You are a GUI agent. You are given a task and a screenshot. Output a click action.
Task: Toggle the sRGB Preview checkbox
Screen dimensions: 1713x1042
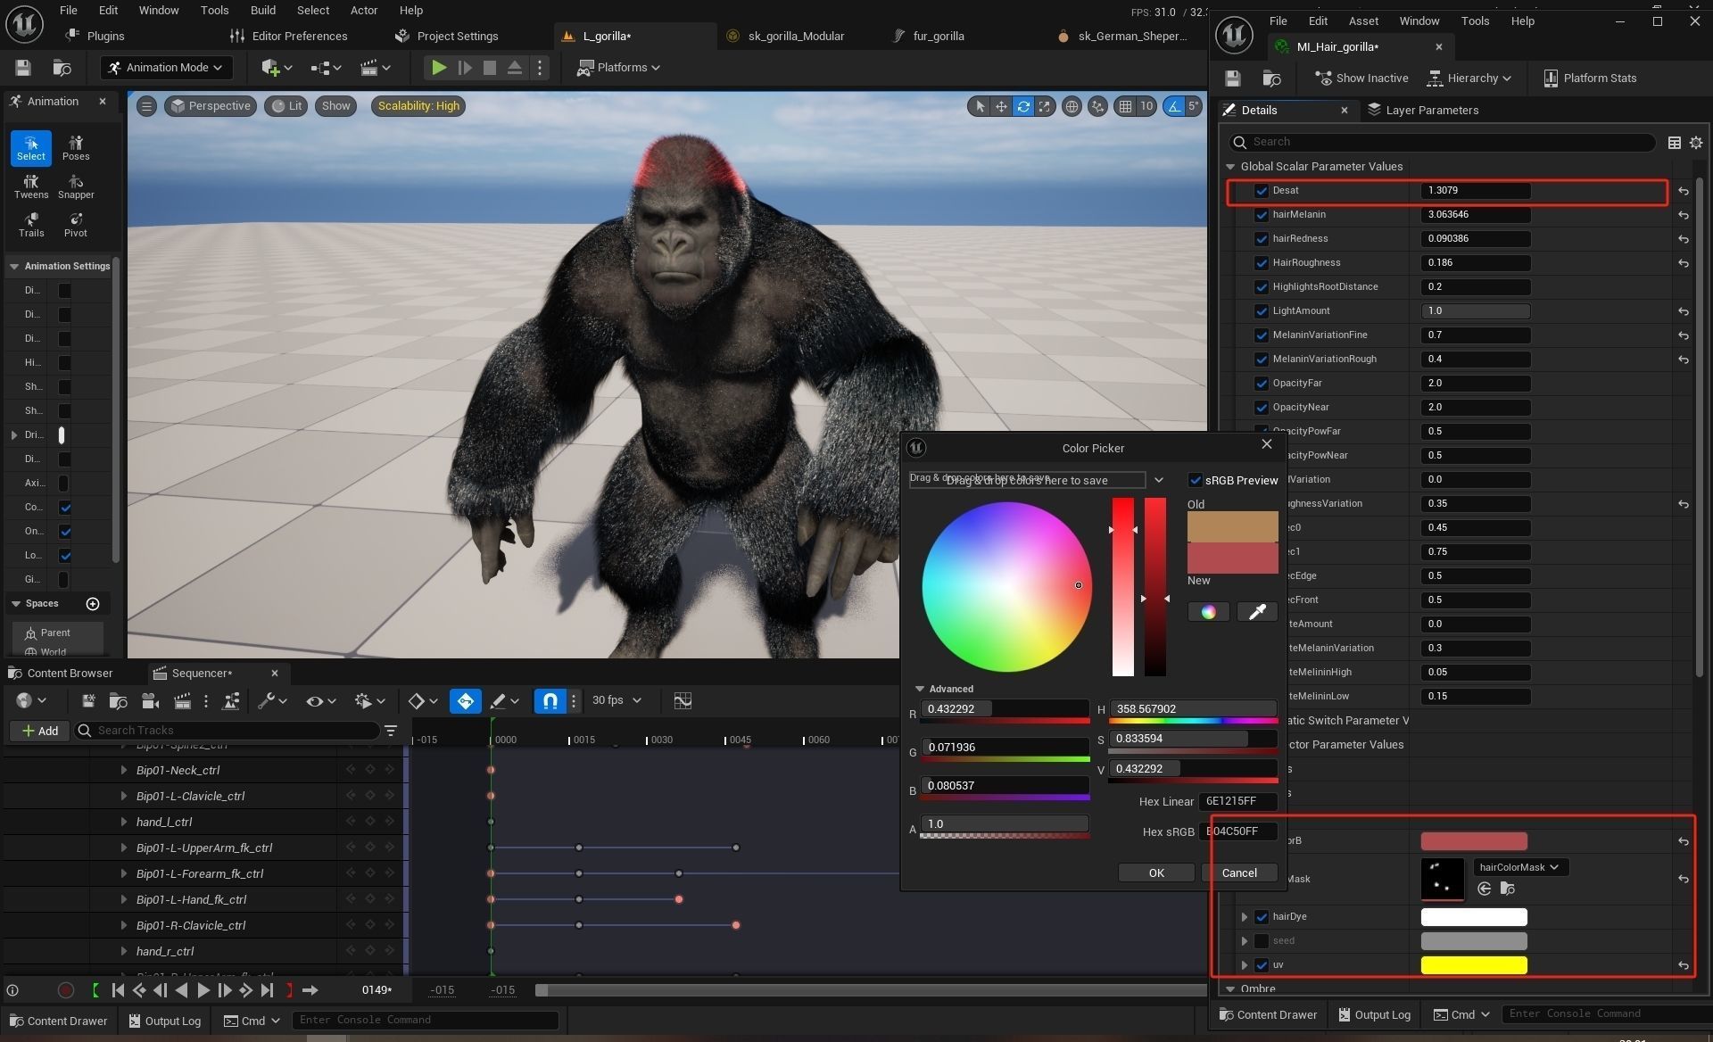(x=1196, y=480)
